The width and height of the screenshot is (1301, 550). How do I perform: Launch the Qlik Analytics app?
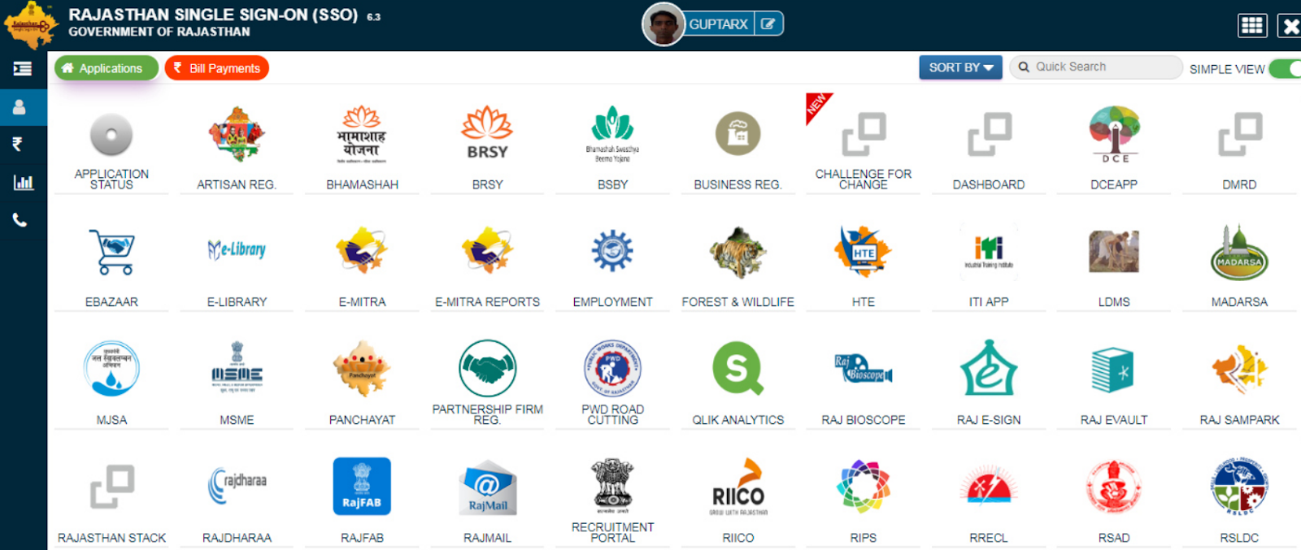coord(738,369)
